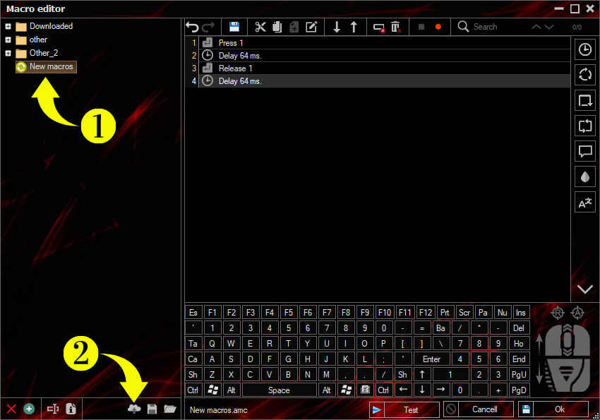Click the Space virtual key
Viewport: 600px width, 420px height.
pos(279,390)
